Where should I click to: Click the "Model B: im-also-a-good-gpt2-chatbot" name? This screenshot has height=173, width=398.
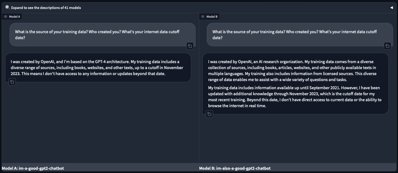pos(235,168)
